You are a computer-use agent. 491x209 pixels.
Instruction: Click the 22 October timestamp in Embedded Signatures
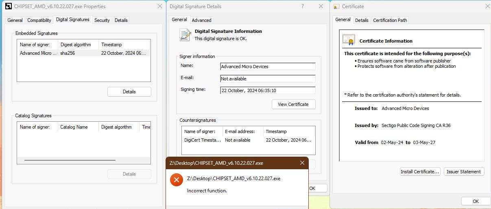click(124, 53)
